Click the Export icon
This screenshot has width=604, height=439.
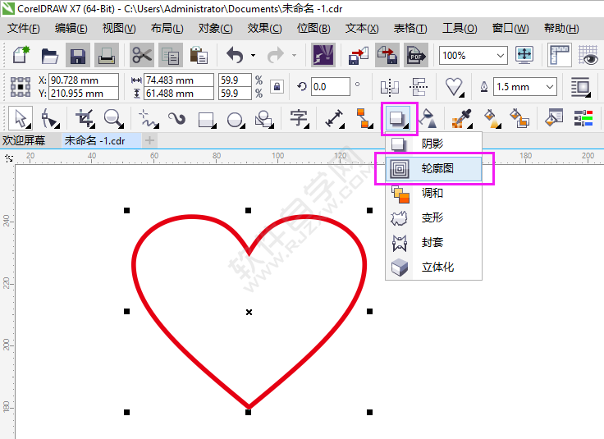[387, 56]
